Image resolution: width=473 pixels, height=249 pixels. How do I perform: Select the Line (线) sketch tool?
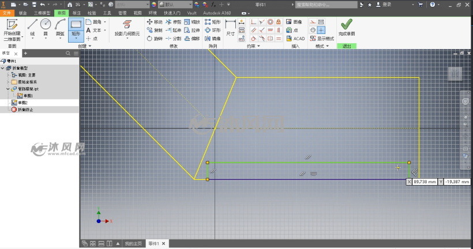[x=32, y=28]
